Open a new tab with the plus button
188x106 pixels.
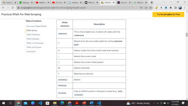pyautogui.click(x=151, y=2)
